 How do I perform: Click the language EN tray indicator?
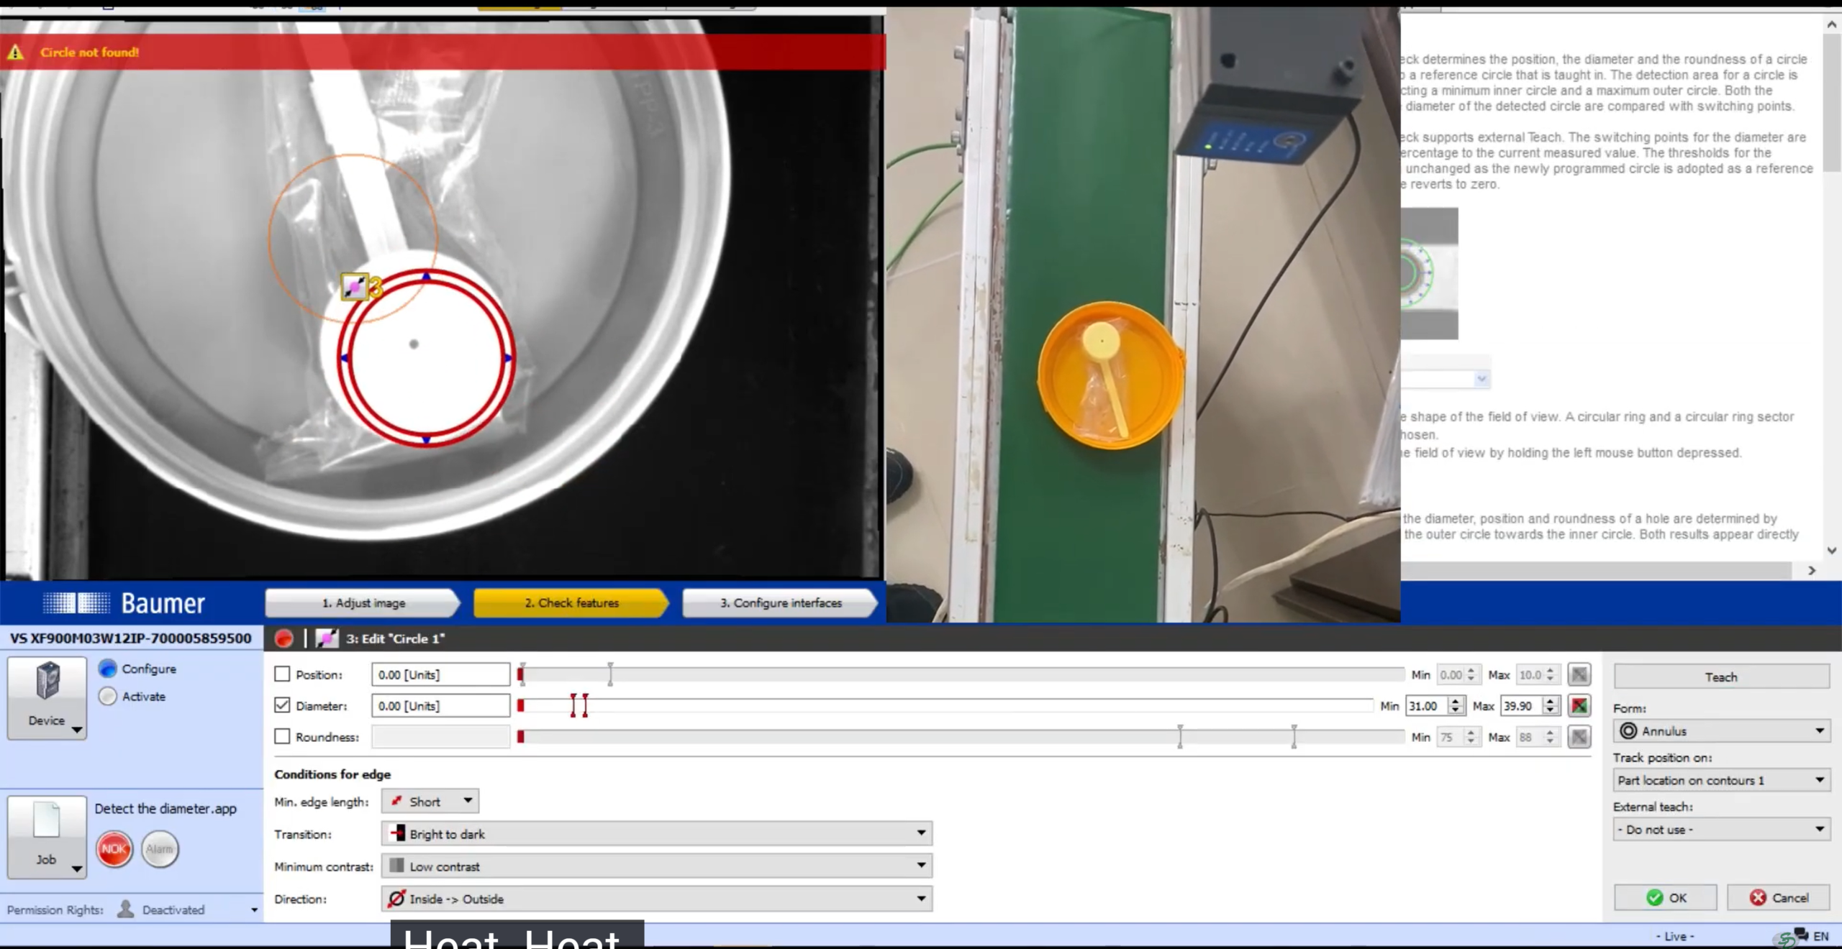click(x=1820, y=936)
